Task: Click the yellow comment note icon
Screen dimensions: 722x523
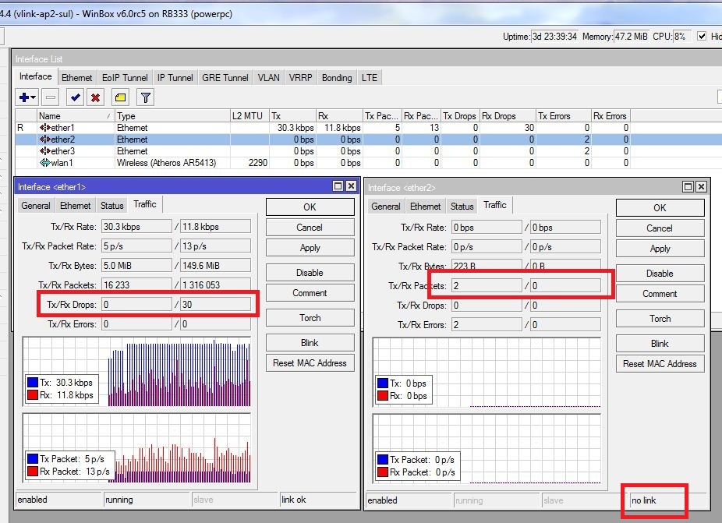Action: coord(120,97)
